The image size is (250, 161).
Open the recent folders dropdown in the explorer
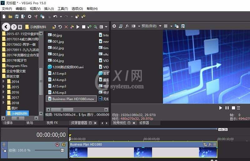point(20,27)
